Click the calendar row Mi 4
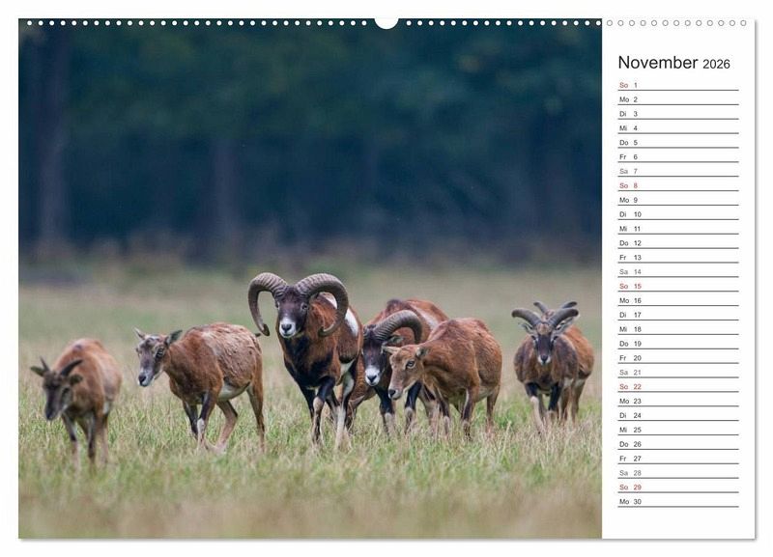The image size is (773, 557). [678, 128]
